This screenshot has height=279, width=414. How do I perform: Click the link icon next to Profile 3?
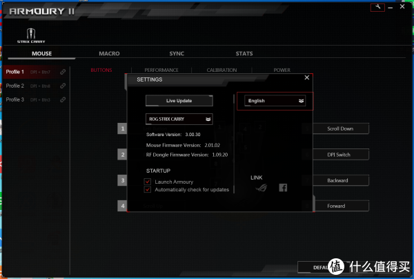[x=63, y=99]
